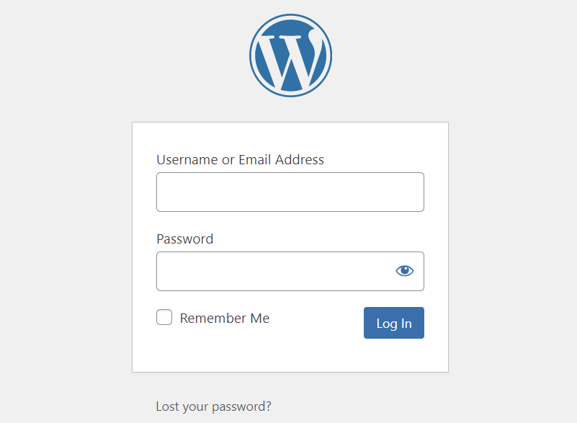
Task: Click inside the Password input box
Action: (274, 272)
